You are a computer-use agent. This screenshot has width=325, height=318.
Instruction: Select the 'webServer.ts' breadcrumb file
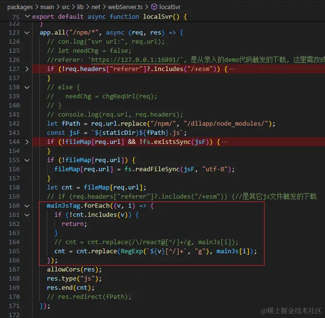125,7
